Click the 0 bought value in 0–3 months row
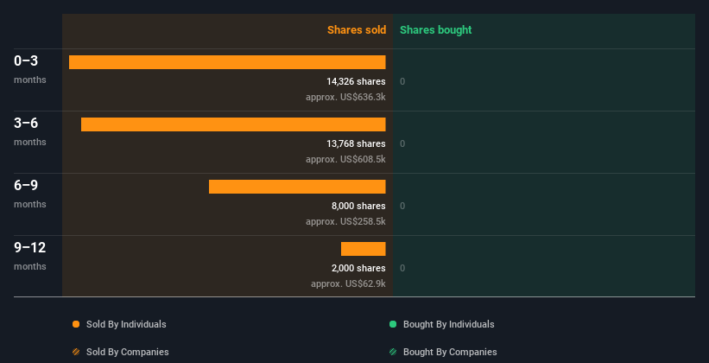 (402, 81)
